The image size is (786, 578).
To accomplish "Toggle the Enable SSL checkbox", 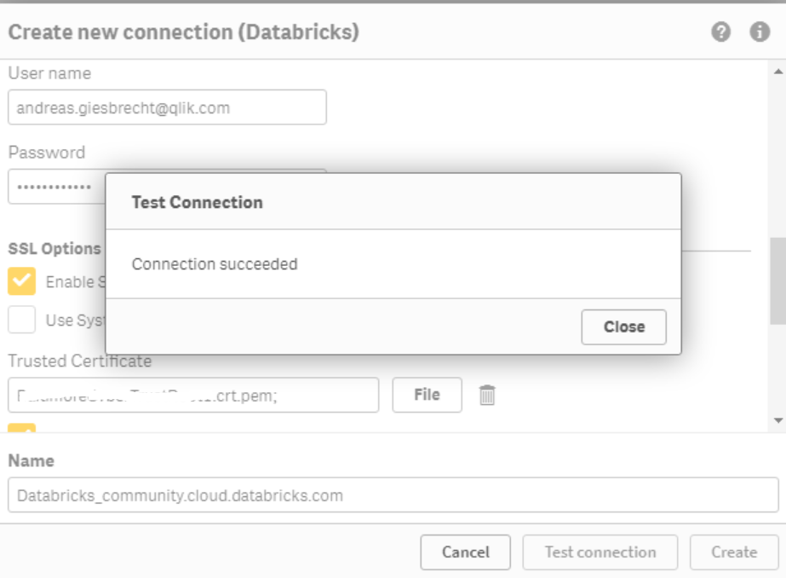I will tap(22, 281).
